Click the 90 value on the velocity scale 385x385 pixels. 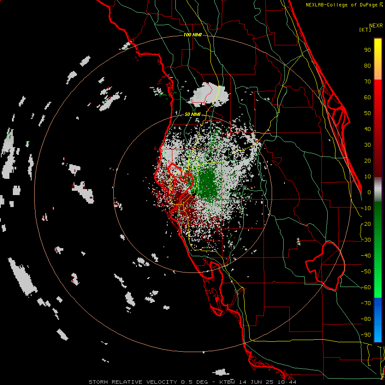tap(367, 50)
